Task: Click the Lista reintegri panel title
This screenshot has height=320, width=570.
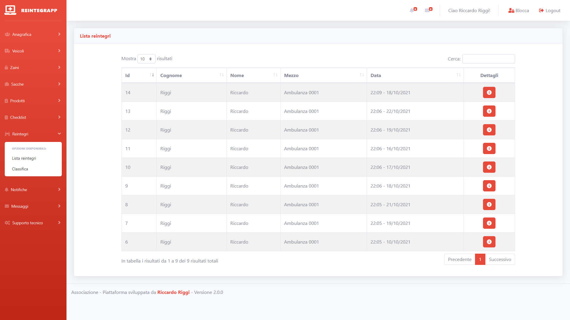Action: click(95, 36)
